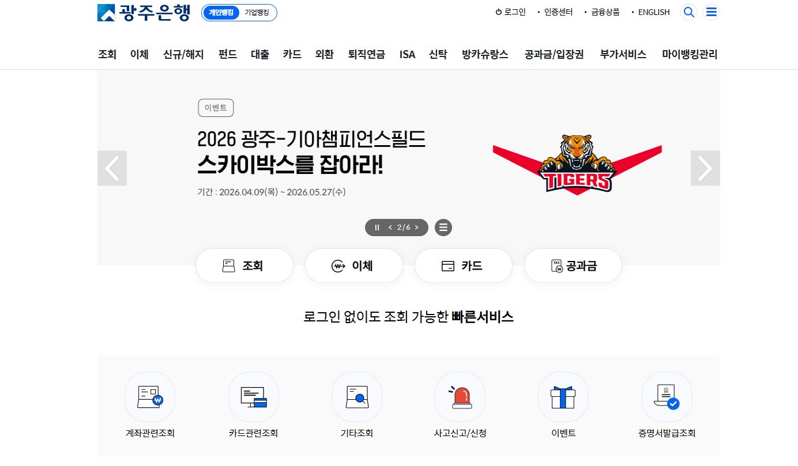Click the 계좌관련조회 icon

pos(150,397)
